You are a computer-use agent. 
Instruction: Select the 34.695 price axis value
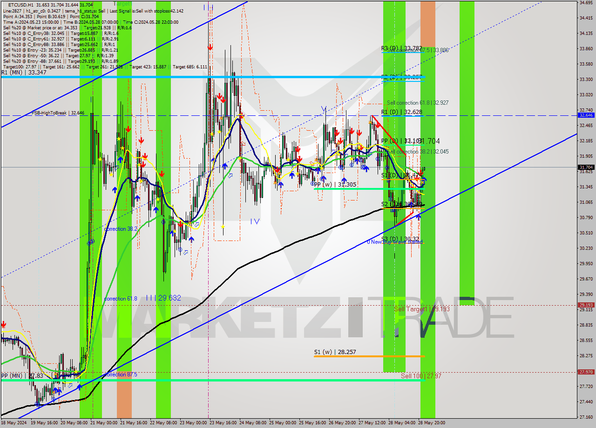(586, 3)
